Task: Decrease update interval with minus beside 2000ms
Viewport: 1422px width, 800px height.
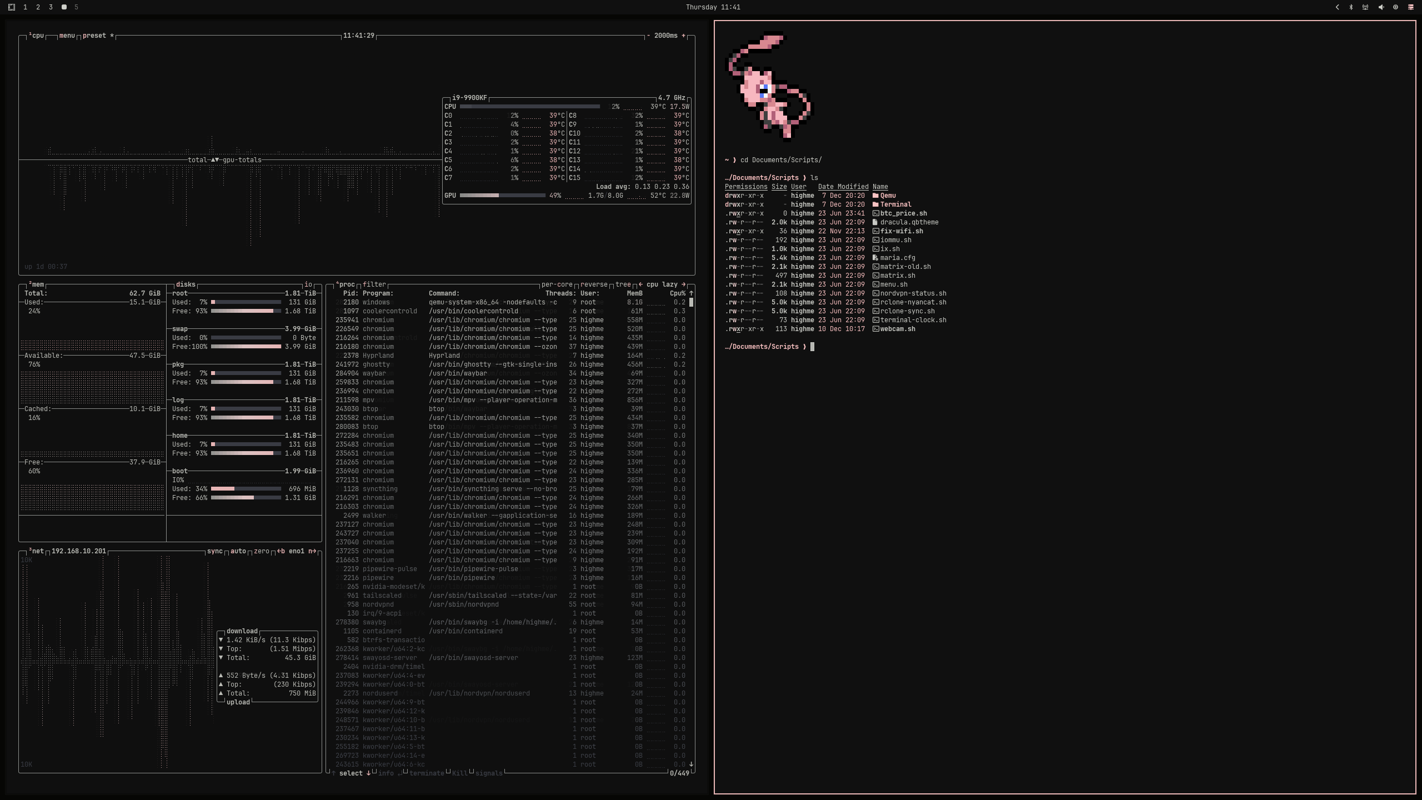Action: [648, 36]
